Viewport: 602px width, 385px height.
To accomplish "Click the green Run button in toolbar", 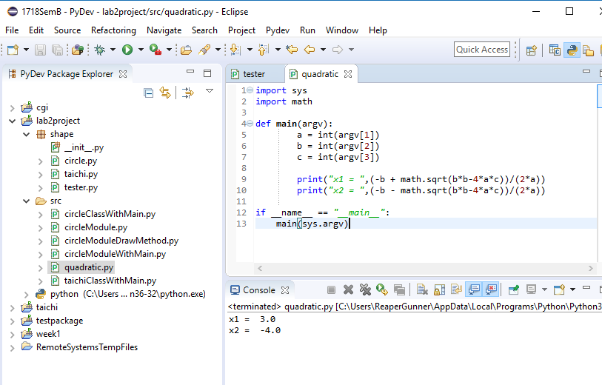I will click(127, 50).
